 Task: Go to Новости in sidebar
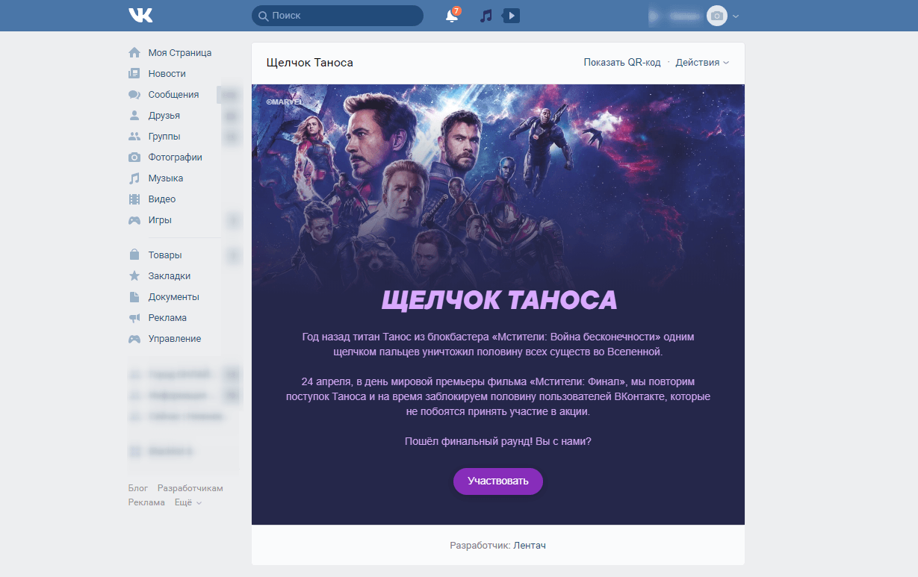pos(167,74)
